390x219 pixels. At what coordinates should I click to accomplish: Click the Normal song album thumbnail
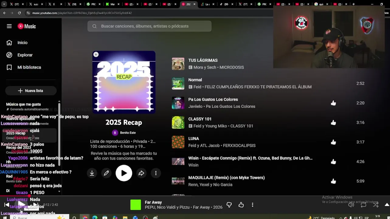click(x=178, y=83)
